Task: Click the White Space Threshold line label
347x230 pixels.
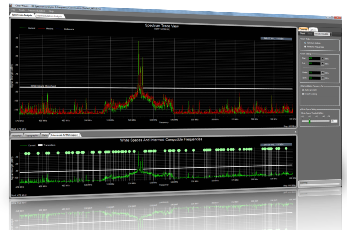Action: pyautogui.click(x=43, y=86)
